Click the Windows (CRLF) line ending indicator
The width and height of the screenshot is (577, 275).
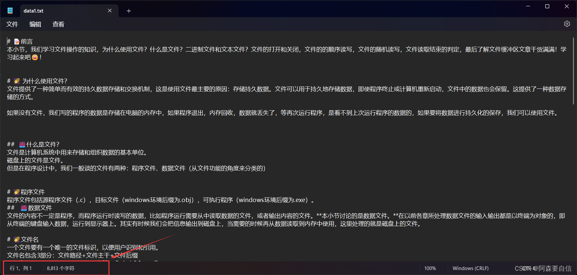click(x=471, y=268)
